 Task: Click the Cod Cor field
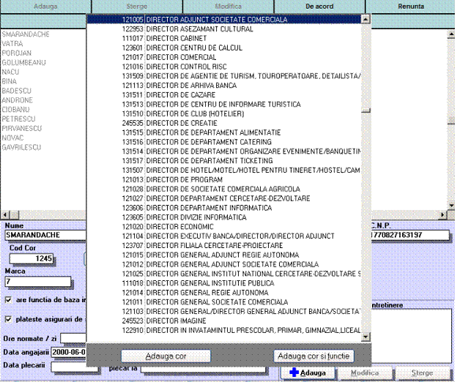[31, 258]
